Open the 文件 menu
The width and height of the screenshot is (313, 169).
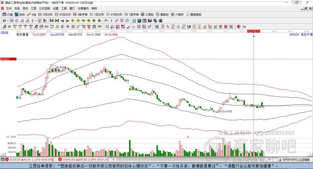[9, 8]
